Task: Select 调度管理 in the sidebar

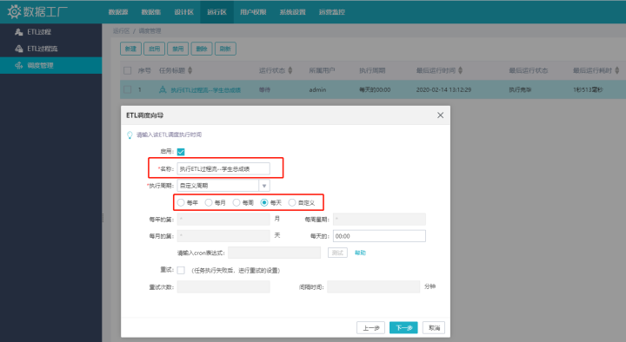Action: pos(50,65)
